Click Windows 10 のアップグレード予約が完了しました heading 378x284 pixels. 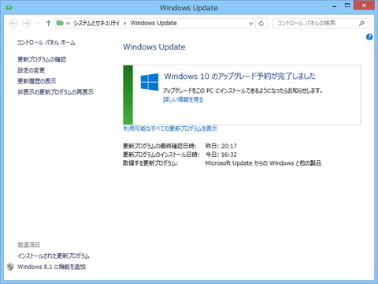click(x=240, y=77)
